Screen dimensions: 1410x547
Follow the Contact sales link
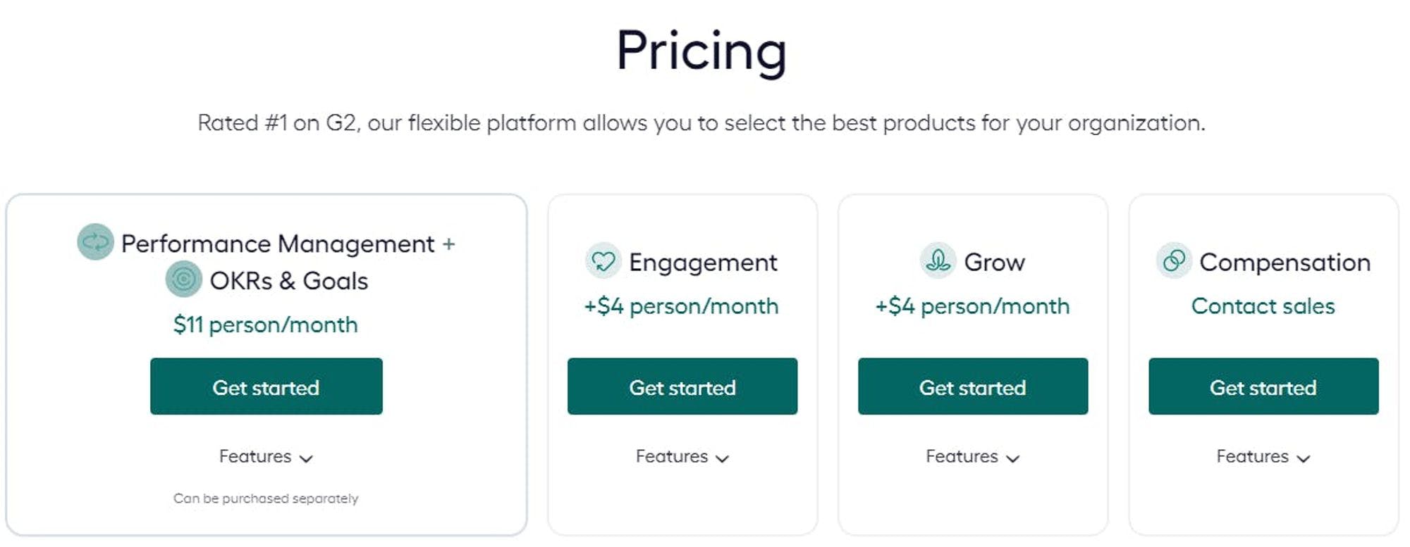(1263, 306)
